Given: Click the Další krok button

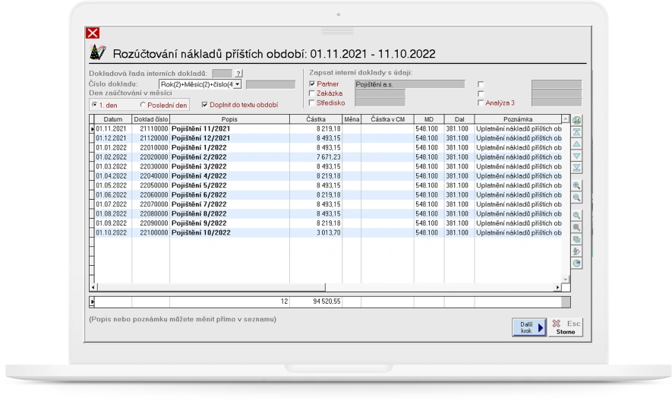Looking at the screenshot, I should click(x=528, y=327).
